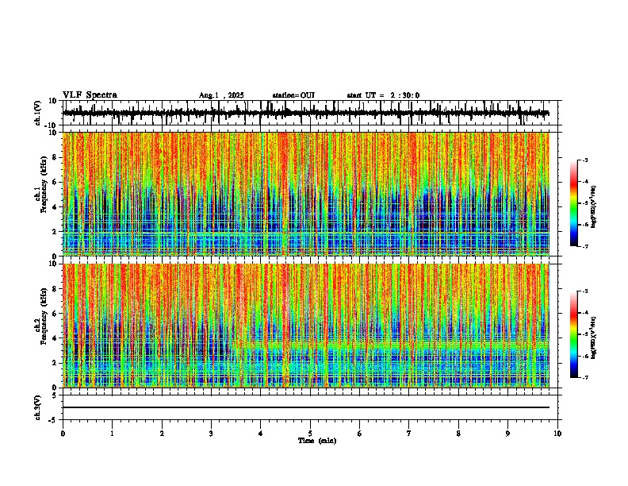This screenshot has height=486, width=628.
Task: Click the "station=OUI" header label
Action: coord(293,95)
